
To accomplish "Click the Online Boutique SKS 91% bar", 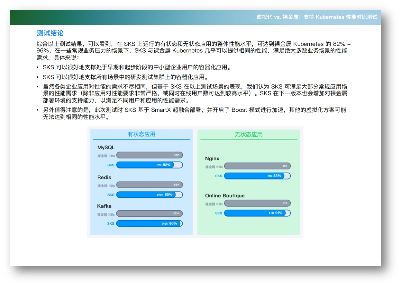I will 257,213.
